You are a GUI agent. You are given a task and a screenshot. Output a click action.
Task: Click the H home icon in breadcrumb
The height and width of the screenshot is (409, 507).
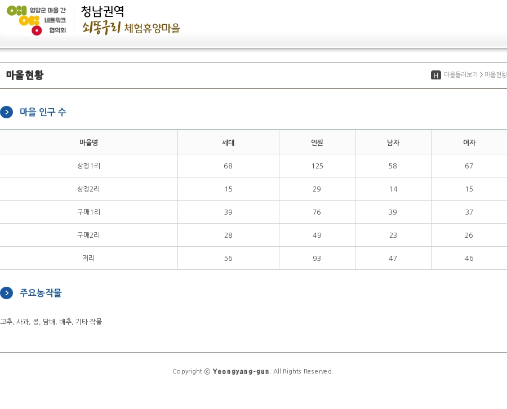click(435, 75)
